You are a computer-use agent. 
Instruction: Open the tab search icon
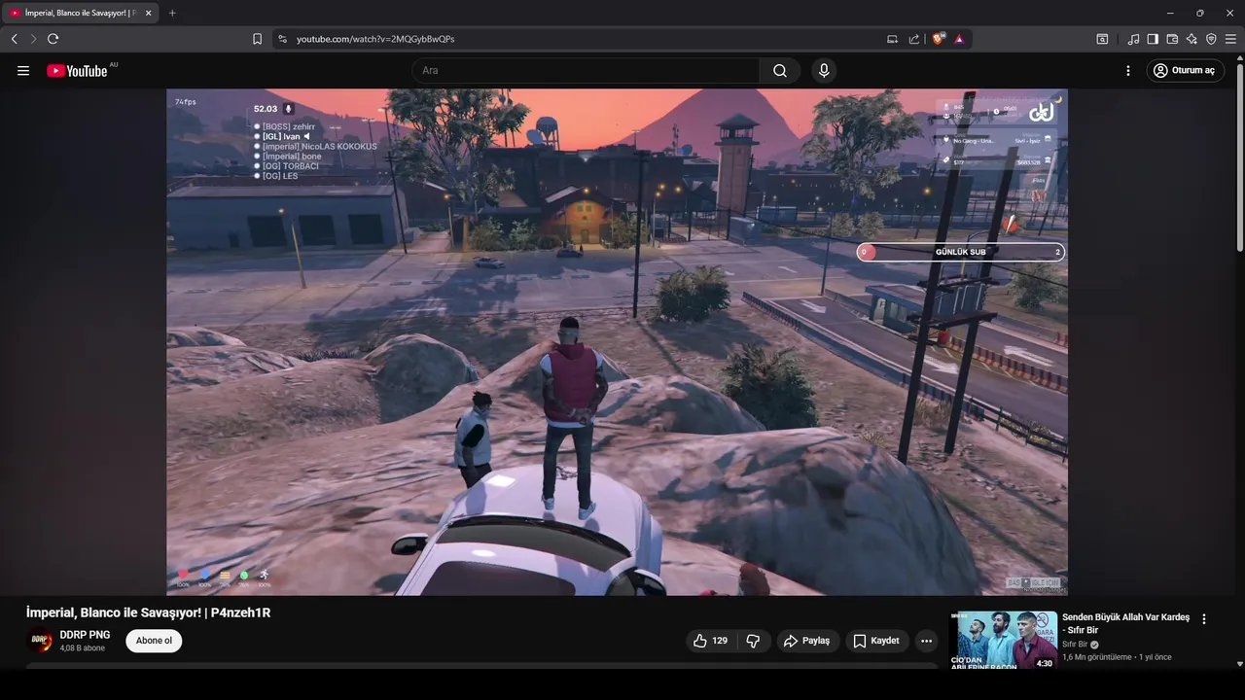coord(1102,39)
